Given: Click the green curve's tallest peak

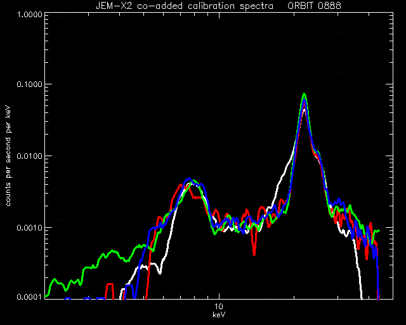Looking at the screenshot, I should (x=304, y=95).
